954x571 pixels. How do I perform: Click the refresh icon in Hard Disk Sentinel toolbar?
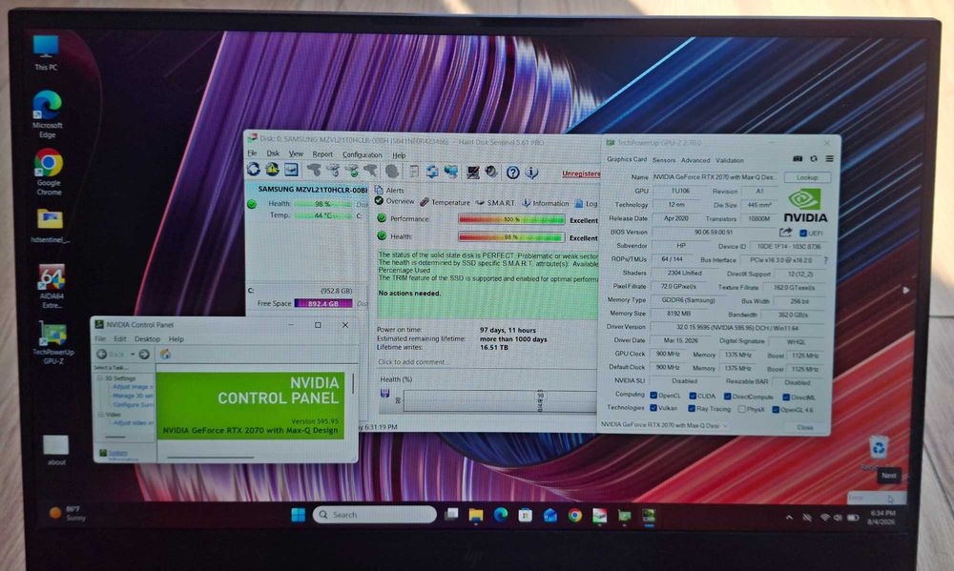click(x=254, y=170)
